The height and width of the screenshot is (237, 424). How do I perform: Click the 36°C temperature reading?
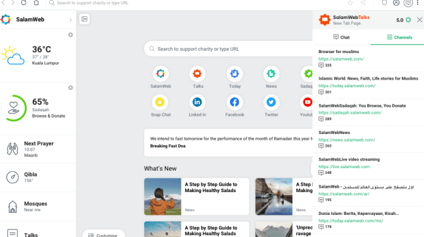41,49
